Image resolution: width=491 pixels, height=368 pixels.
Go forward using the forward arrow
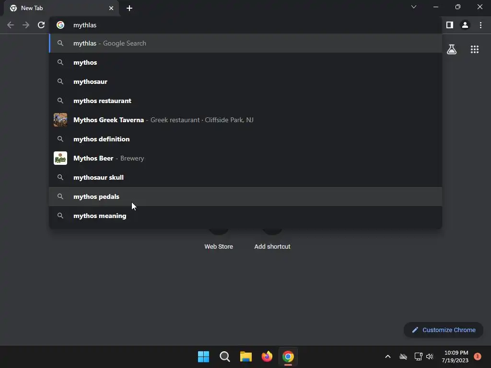26,25
